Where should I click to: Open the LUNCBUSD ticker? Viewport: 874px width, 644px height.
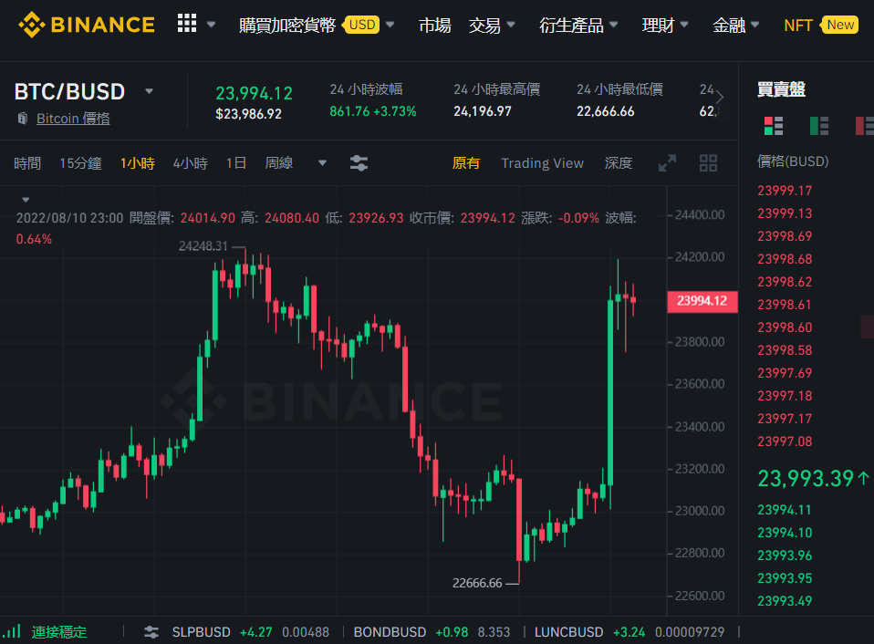629,632
